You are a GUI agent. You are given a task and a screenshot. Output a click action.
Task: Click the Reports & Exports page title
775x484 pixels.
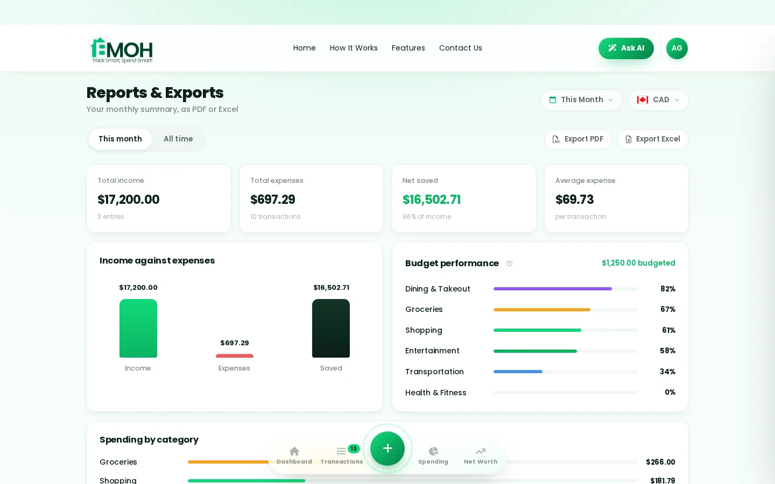click(x=155, y=92)
